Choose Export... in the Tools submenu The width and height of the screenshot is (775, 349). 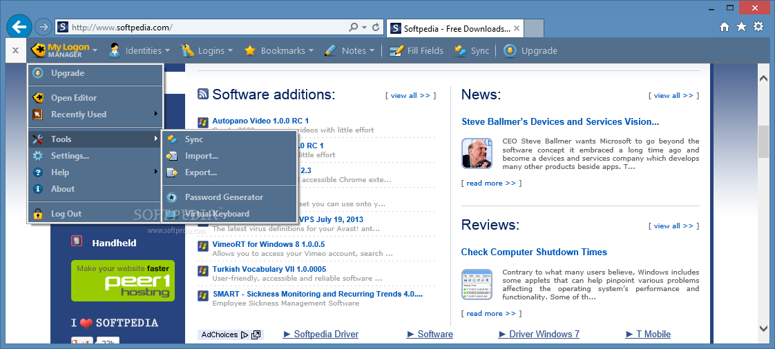[x=230, y=172]
